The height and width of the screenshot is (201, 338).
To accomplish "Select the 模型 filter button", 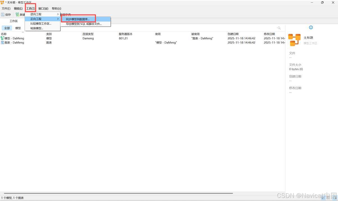I will 18,28.
